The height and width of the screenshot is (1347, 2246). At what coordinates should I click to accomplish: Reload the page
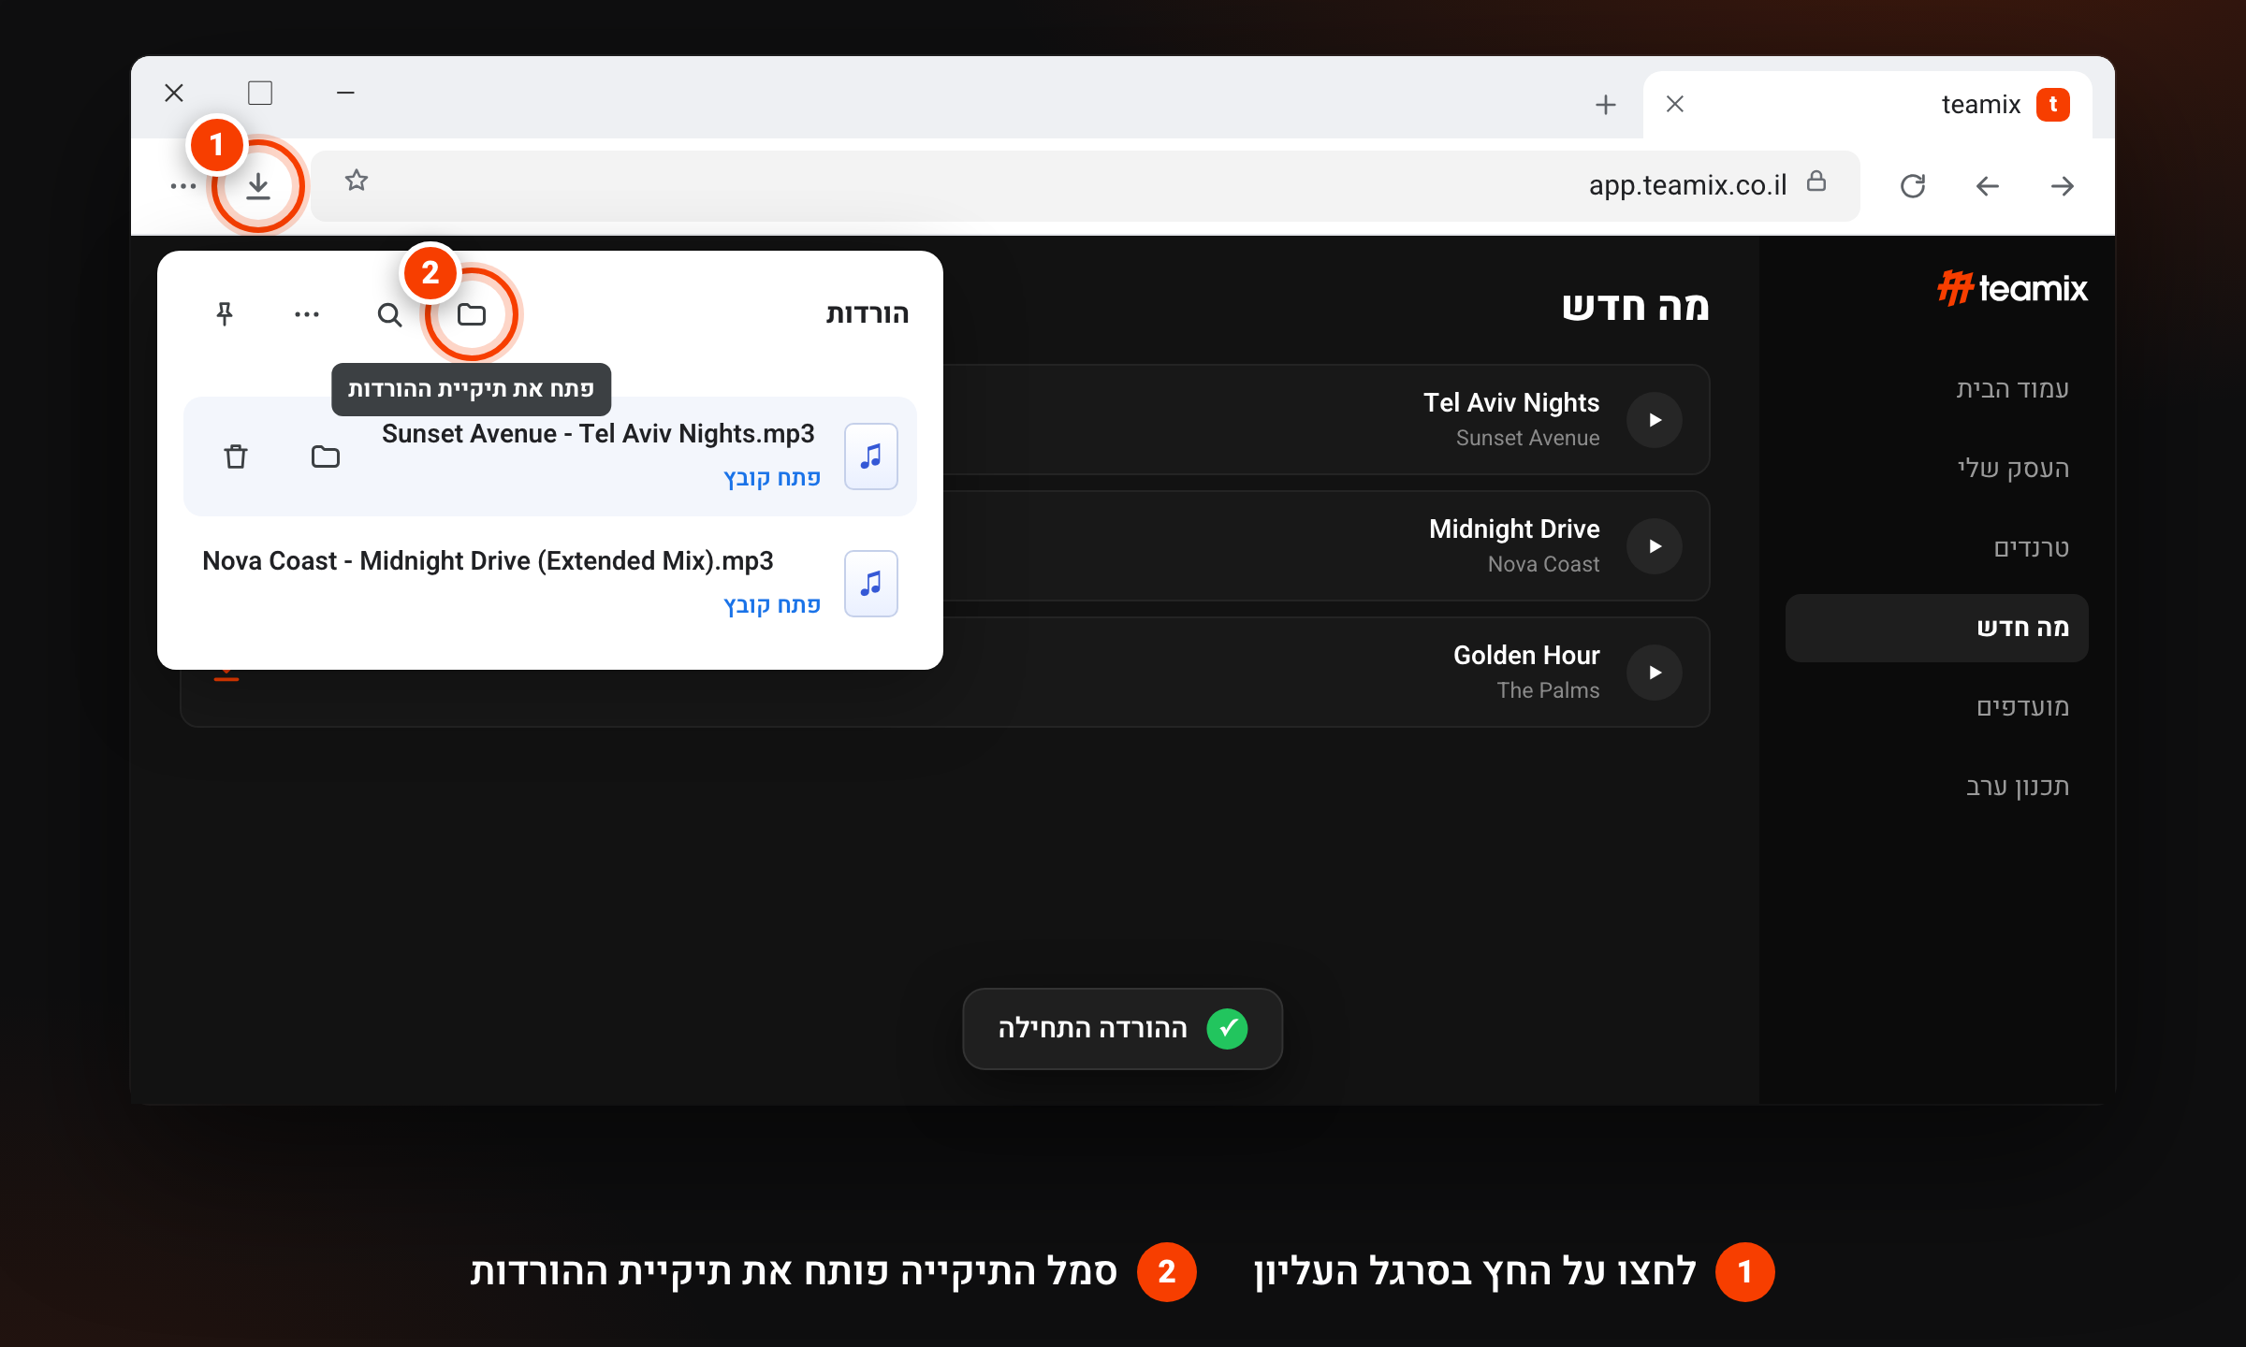(x=1913, y=186)
